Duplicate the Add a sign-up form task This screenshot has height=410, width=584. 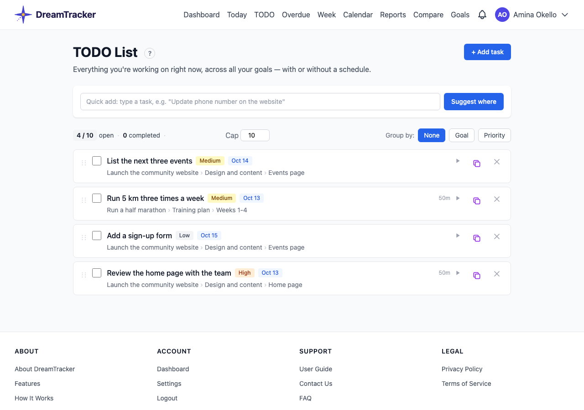(477, 238)
